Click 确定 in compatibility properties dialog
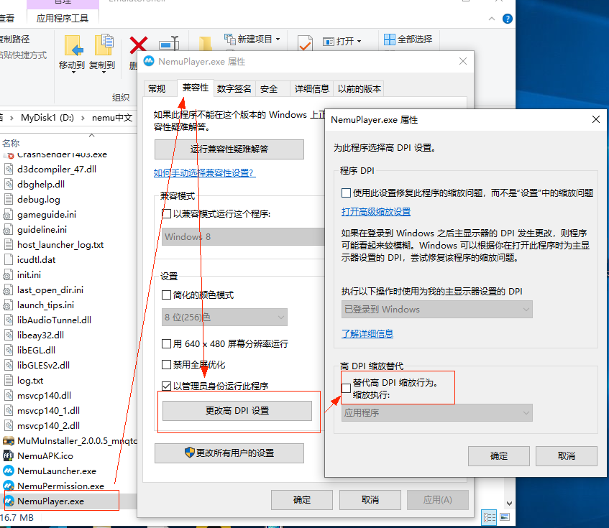Viewport: 609px width, 528px height. 302,500
